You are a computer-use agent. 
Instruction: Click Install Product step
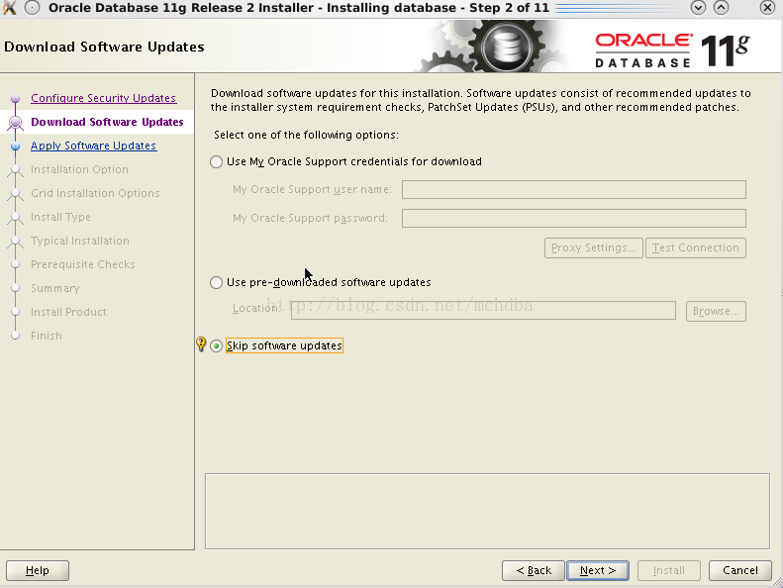point(68,312)
